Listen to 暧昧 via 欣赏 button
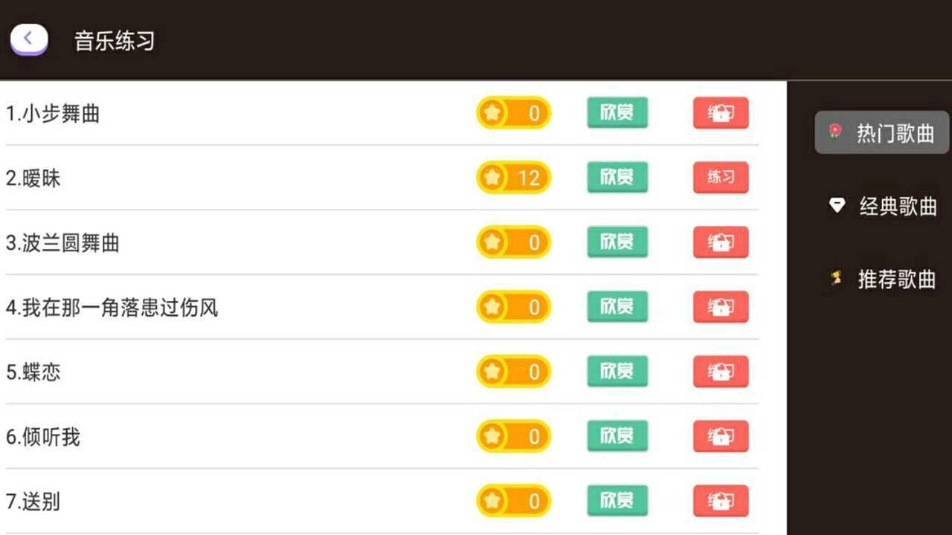 [617, 178]
